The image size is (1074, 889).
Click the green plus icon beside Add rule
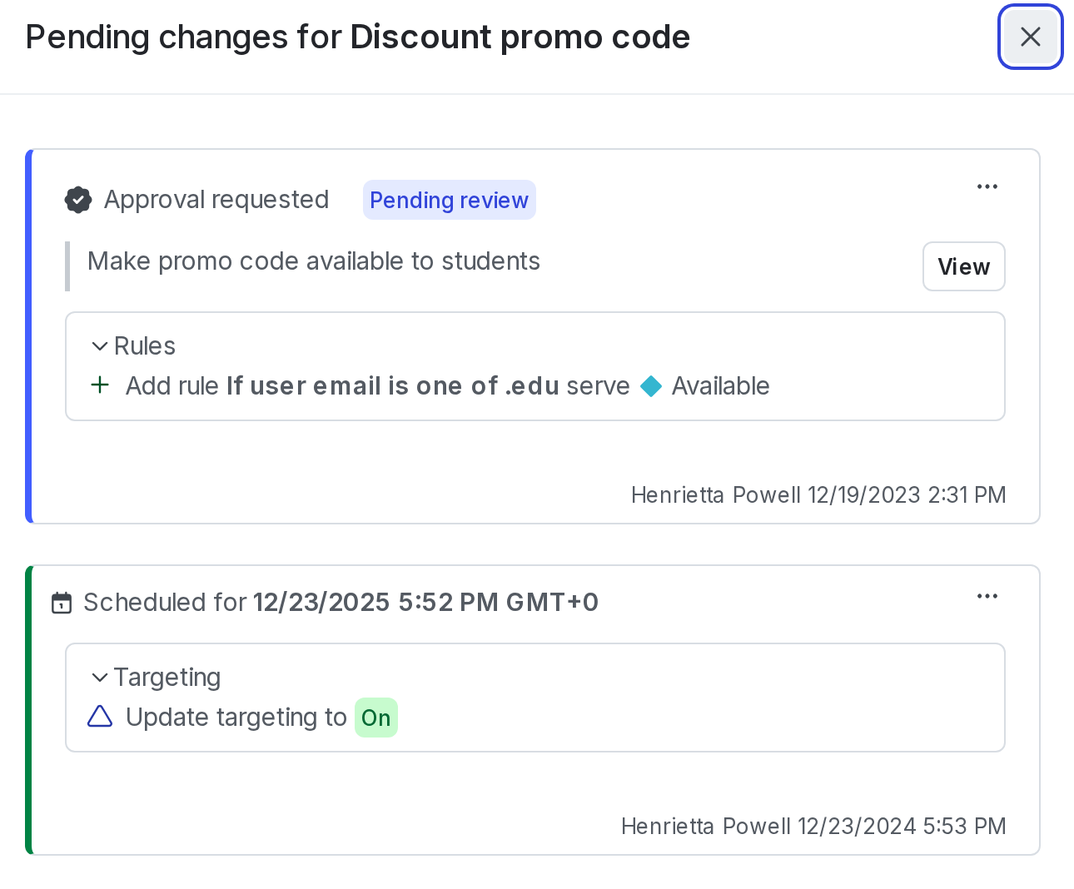(x=100, y=385)
